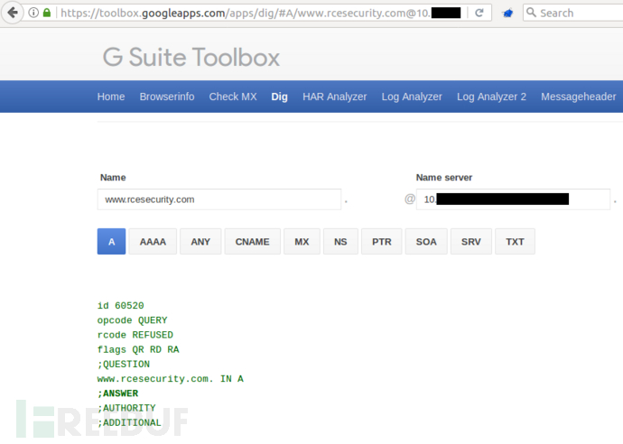Open the HAR Analyzer tab

coord(335,97)
